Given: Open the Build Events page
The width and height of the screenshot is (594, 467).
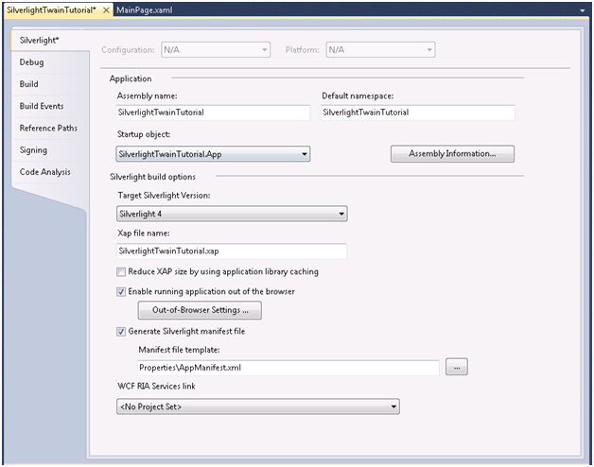Looking at the screenshot, I should tap(50, 106).
